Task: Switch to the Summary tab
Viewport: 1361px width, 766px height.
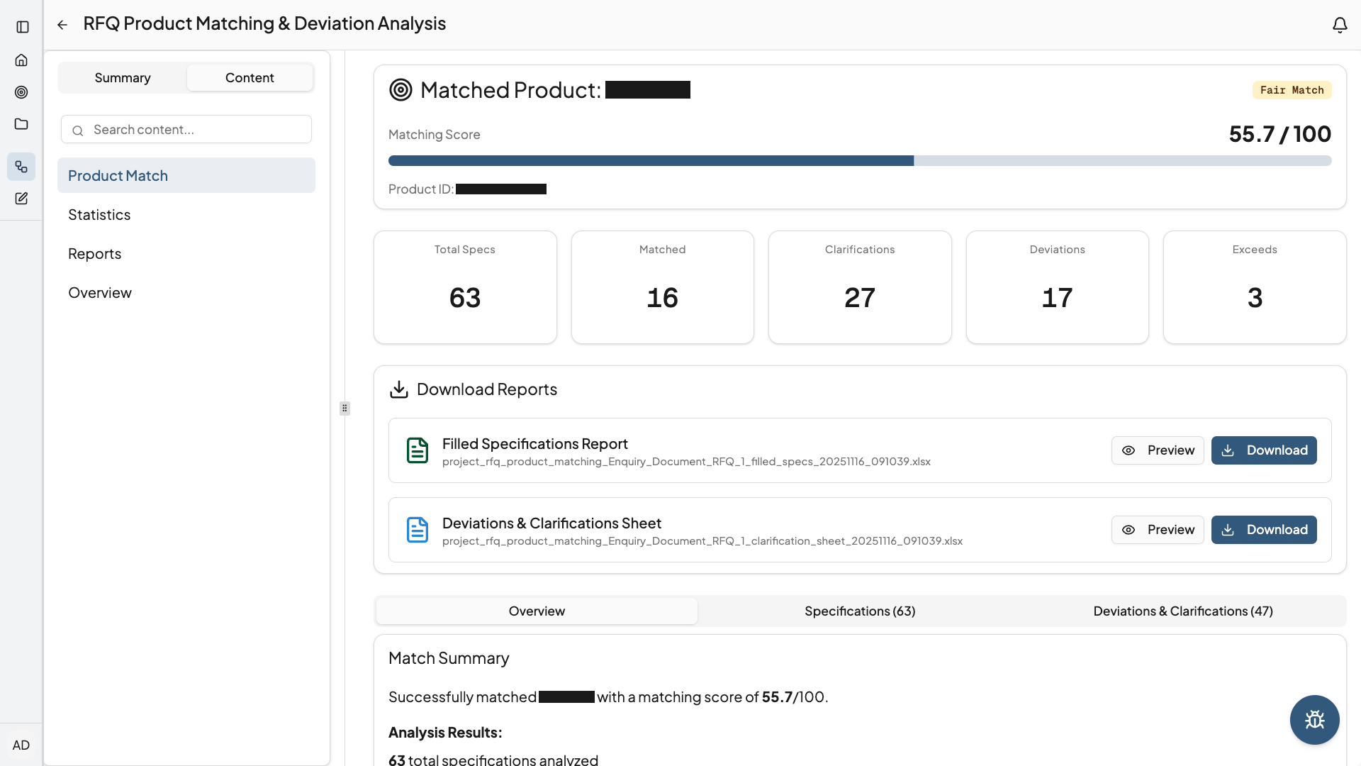Action: (122, 77)
